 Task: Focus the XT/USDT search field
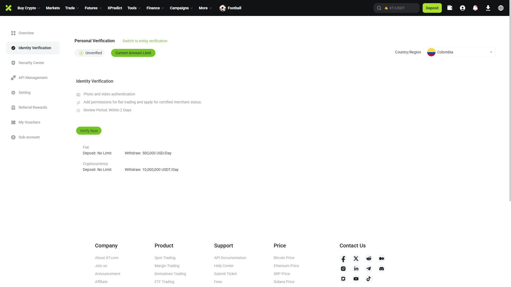point(396,8)
